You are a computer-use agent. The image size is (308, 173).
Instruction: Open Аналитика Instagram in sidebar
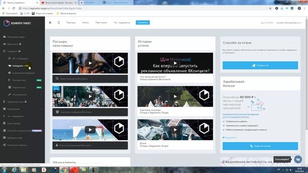[x=24, y=73]
